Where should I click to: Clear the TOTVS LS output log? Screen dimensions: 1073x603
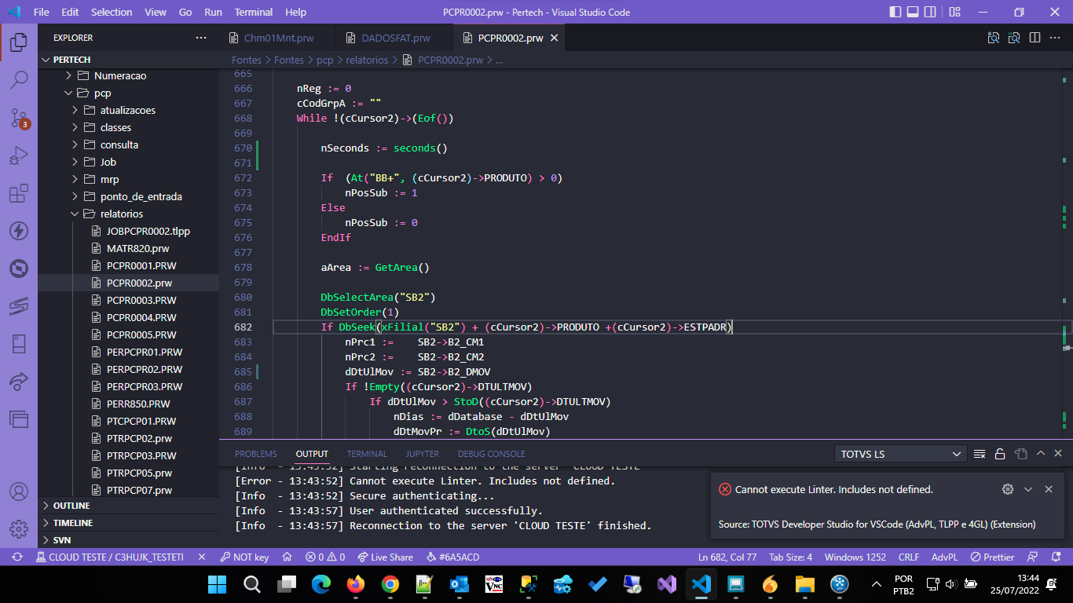[x=979, y=453]
